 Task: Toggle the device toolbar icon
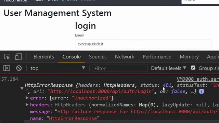(x=18, y=57)
